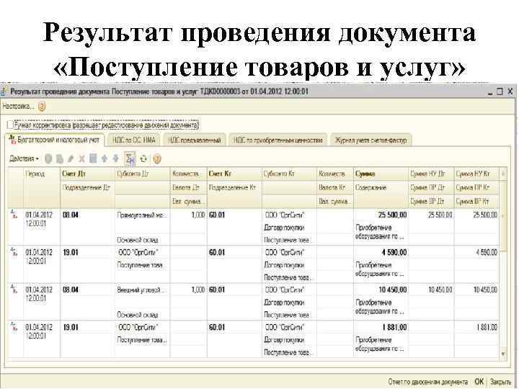Click the Delete X icon in the table toolbar

[x=81, y=159]
